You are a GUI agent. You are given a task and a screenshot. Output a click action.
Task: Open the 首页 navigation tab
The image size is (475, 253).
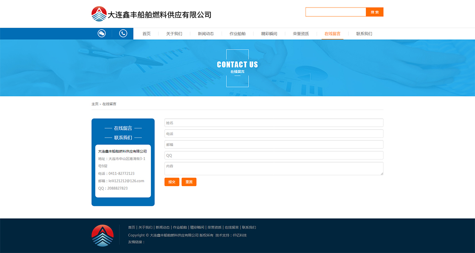(146, 34)
